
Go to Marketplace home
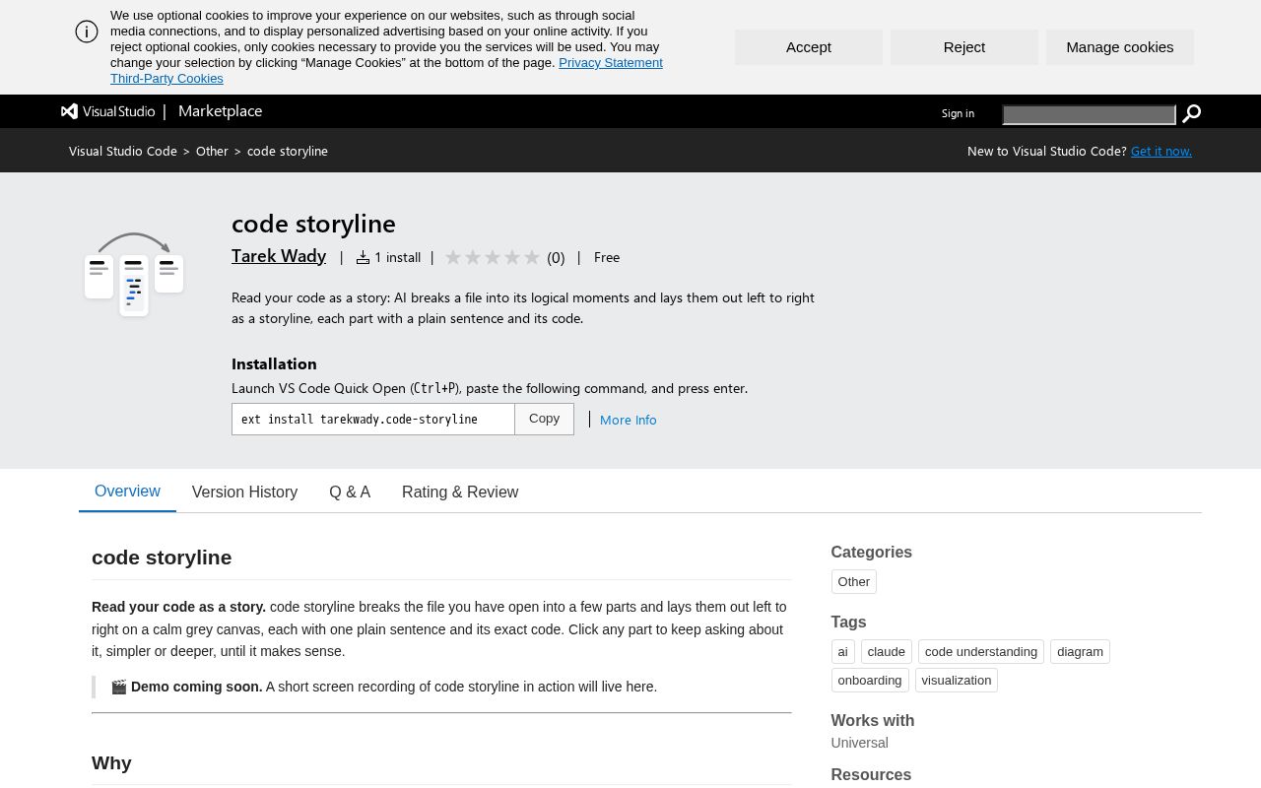click(220, 111)
